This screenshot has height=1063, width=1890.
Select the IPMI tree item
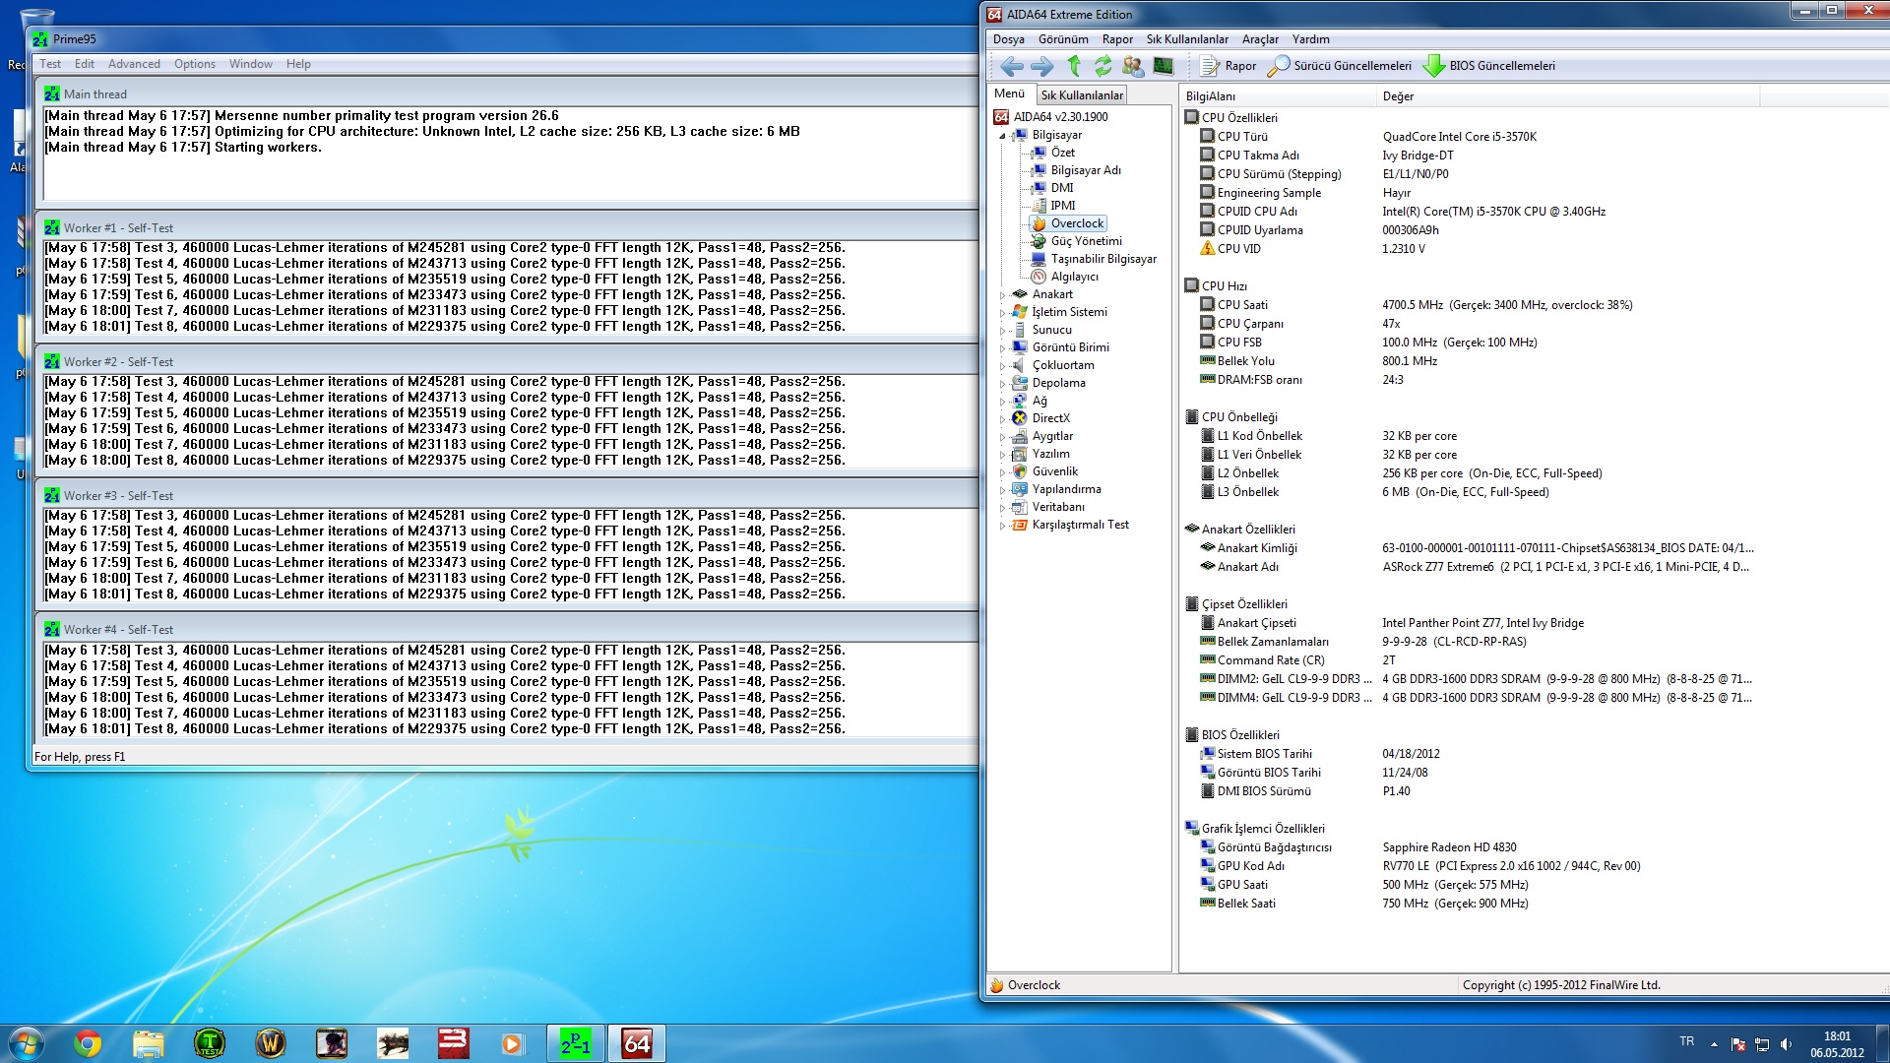pyautogui.click(x=1062, y=206)
